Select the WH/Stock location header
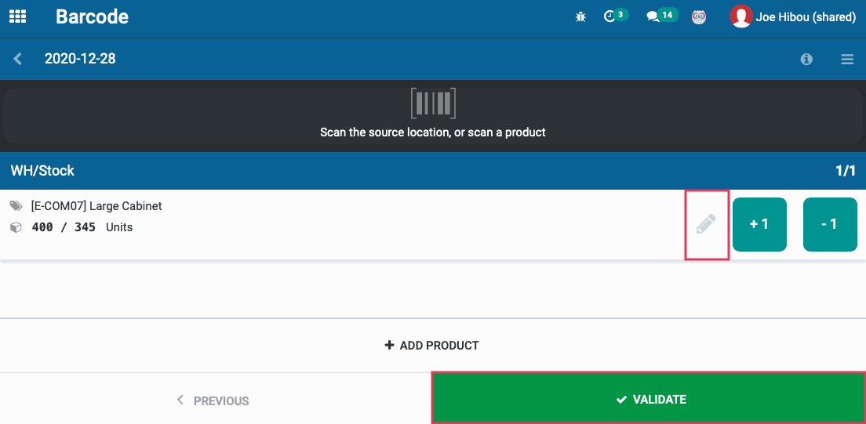The height and width of the screenshot is (424, 866). pyautogui.click(x=433, y=171)
